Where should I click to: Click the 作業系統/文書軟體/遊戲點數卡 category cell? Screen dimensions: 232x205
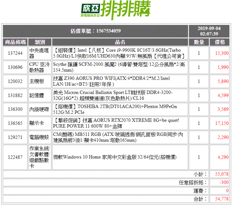pos(40,157)
